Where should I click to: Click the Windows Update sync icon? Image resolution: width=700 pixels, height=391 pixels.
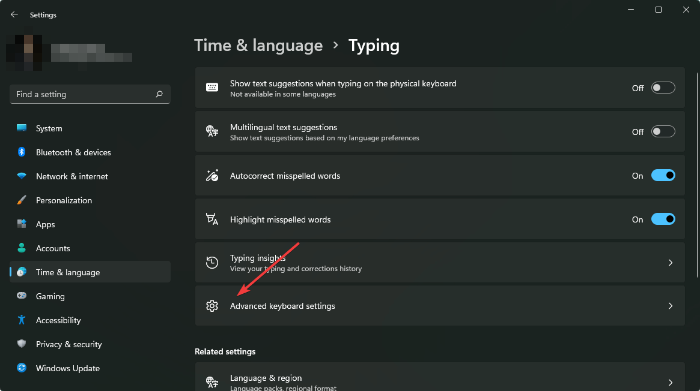pyautogui.click(x=22, y=368)
